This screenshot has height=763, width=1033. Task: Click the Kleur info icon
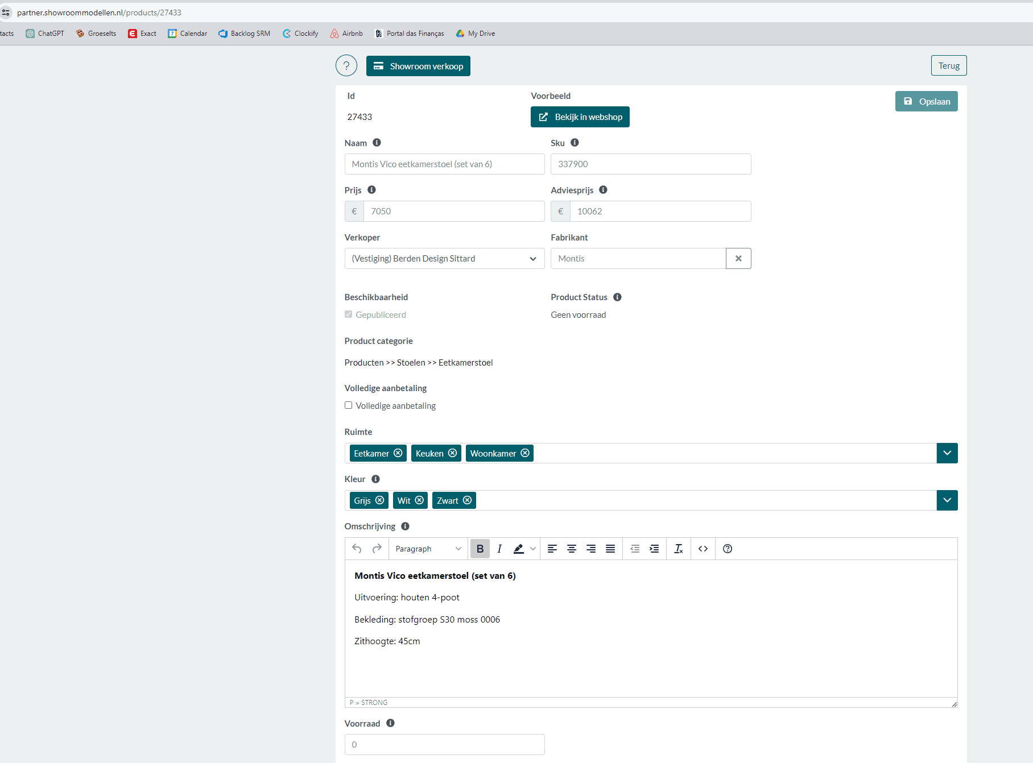click(375, 479)
